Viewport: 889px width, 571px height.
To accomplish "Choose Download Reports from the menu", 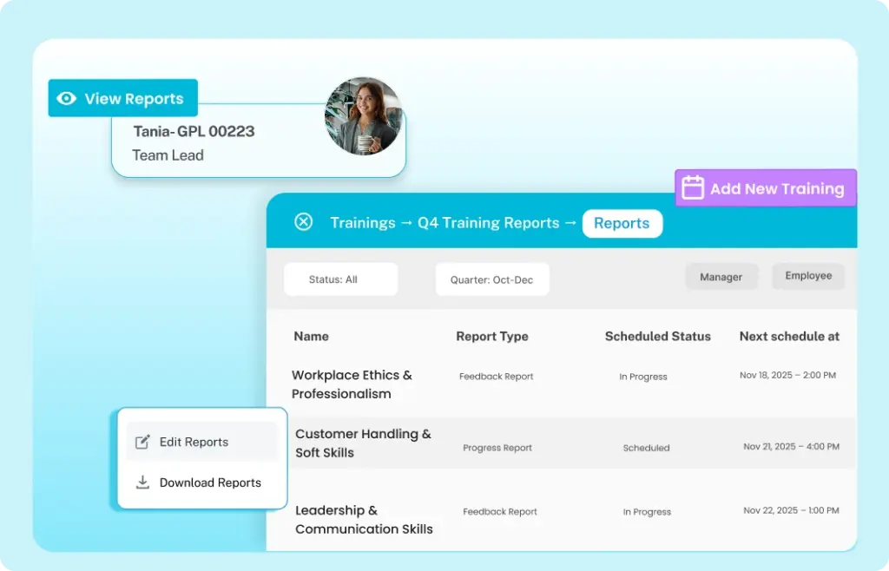I will coord(209,482).
